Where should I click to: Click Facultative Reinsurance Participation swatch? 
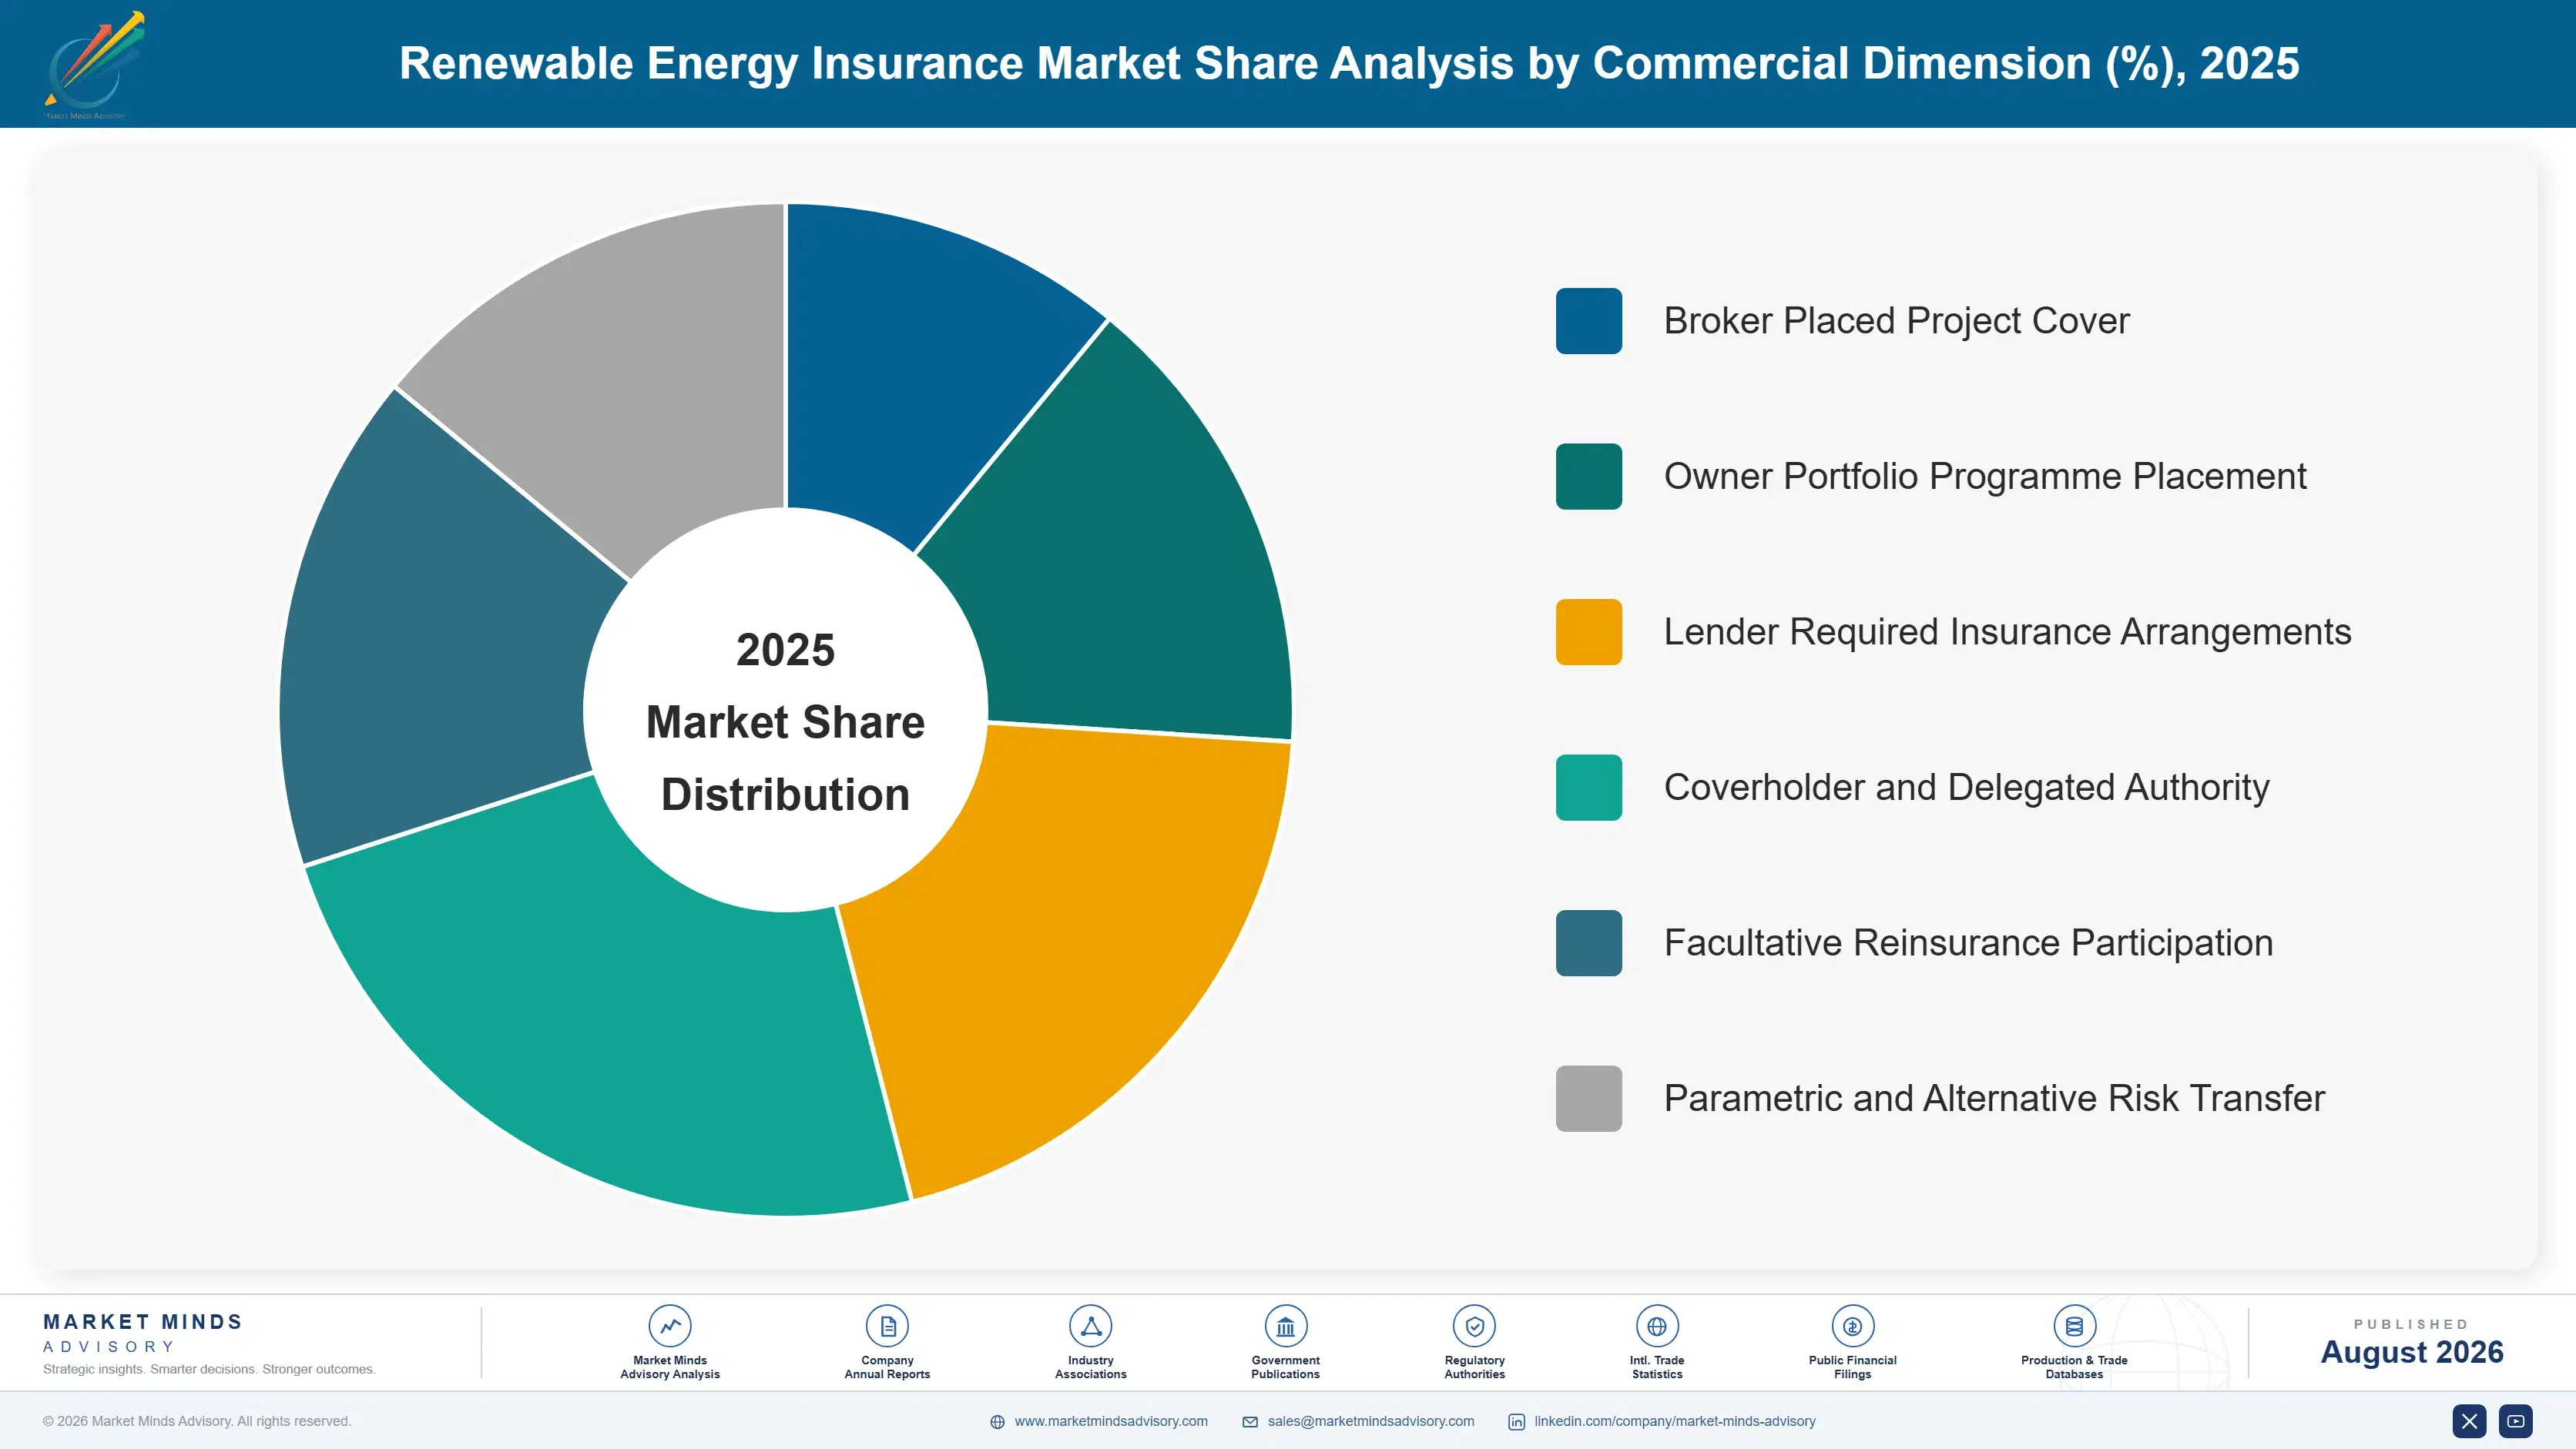(1588, 942)
